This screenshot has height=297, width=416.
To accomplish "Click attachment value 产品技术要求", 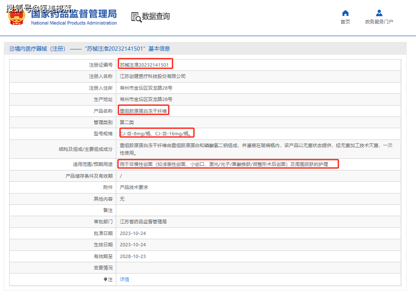I will pos(134,187).
